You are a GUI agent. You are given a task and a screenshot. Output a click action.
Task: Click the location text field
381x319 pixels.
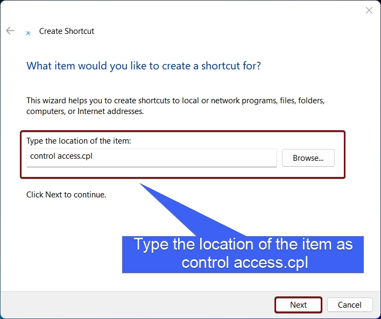click(x=152, y=158)
